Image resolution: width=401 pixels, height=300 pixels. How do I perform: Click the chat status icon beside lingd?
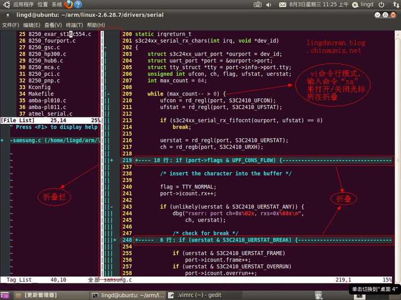click(355, 5)
